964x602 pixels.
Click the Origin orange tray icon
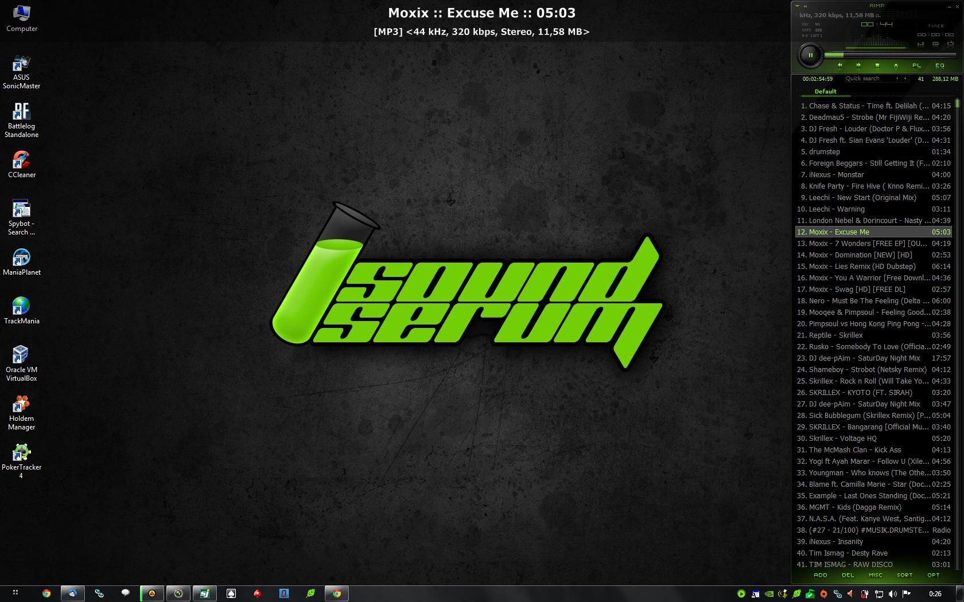coord(824,593)
